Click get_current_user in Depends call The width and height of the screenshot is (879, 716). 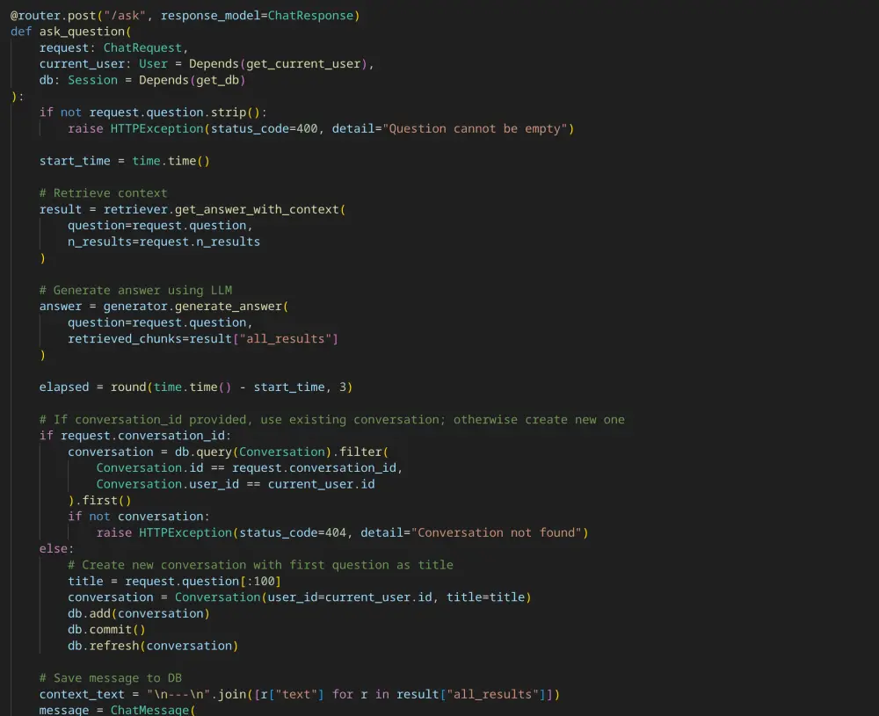[303, 64]
